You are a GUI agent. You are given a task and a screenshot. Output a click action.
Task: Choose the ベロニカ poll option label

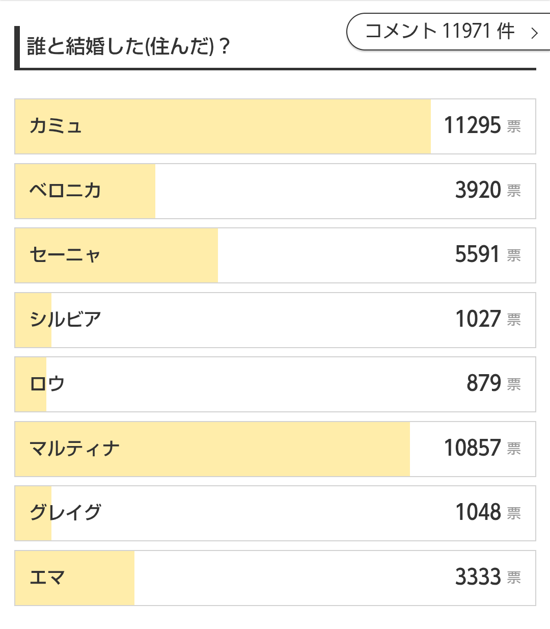coord(65,191)
